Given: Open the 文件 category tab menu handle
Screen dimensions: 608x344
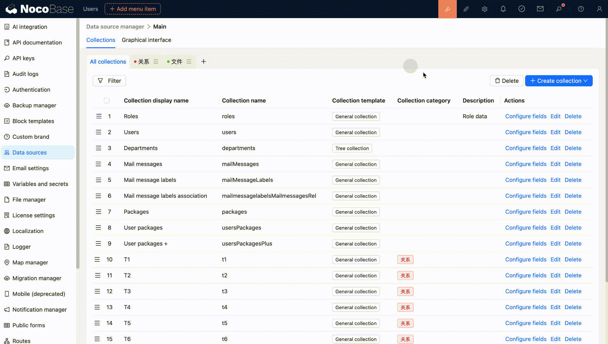Looking at the screenshot, I should 189,62.
